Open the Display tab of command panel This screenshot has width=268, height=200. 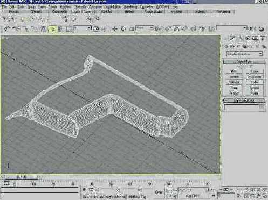coord(256,38)
